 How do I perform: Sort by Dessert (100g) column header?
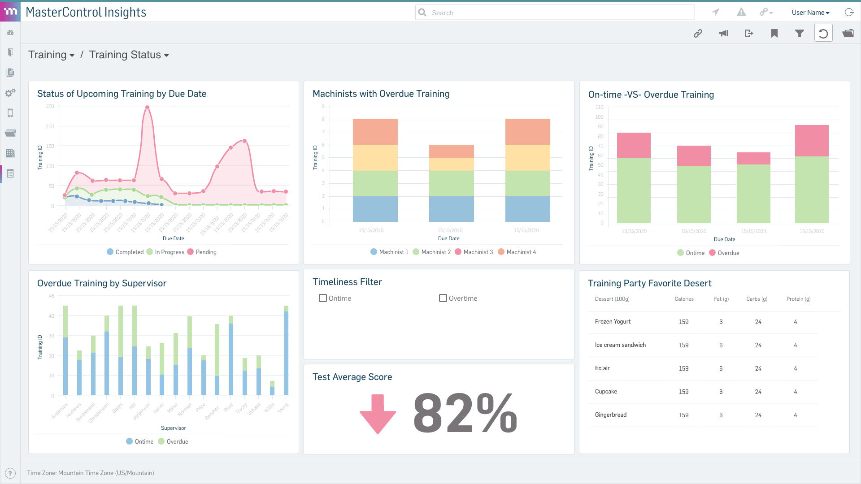[x=612, y=299]
